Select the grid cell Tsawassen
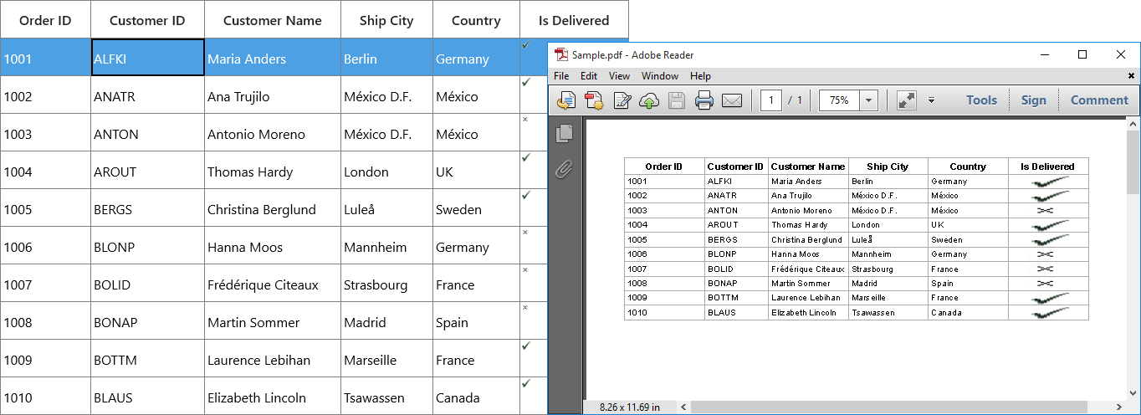1141x415 pixels. (386, 397)
